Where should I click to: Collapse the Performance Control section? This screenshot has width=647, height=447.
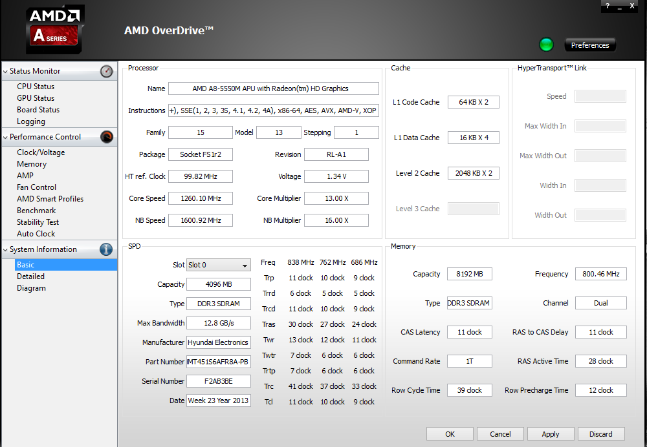click(x=5, y=137)
